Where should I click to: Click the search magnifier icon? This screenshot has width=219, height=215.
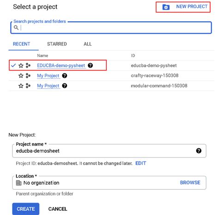pos(16,28)
